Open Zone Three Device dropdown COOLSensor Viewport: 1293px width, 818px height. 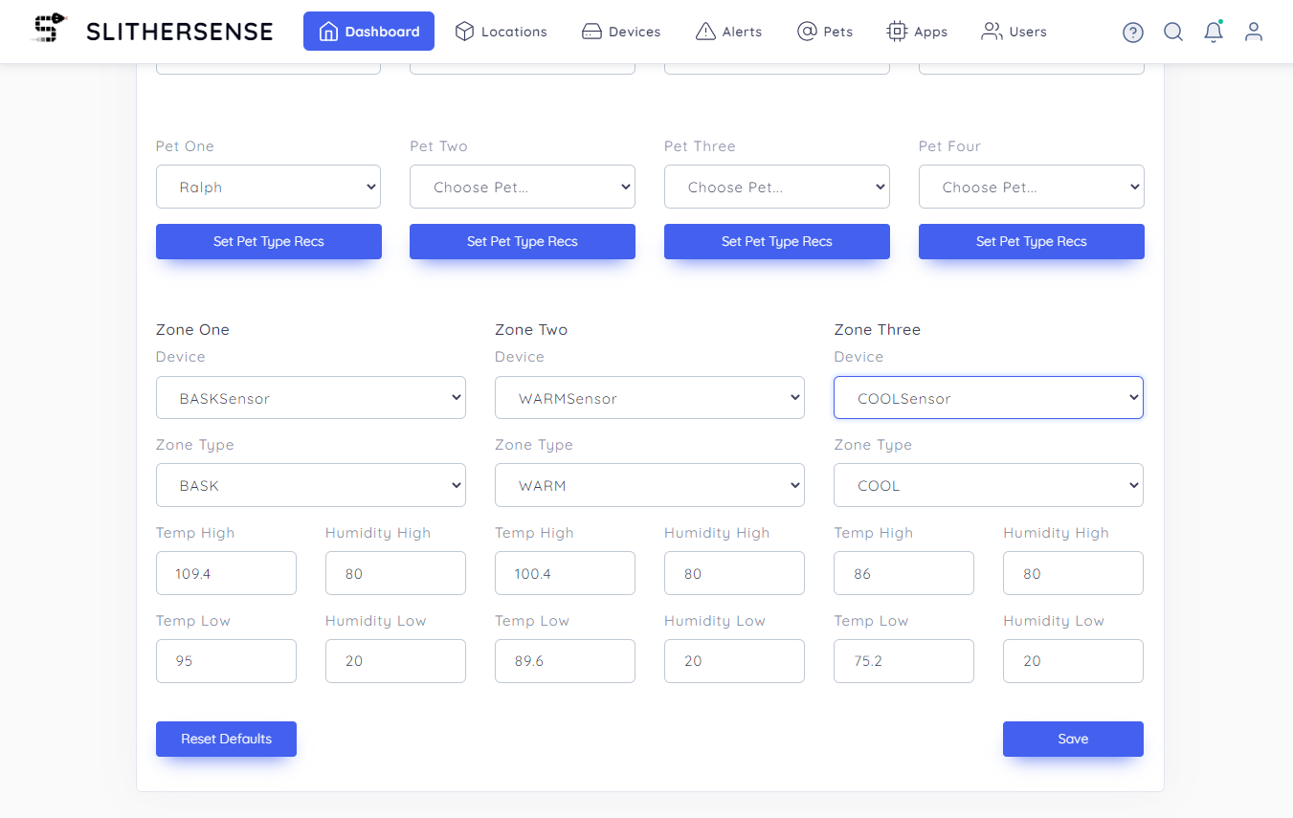pos(989,397)
